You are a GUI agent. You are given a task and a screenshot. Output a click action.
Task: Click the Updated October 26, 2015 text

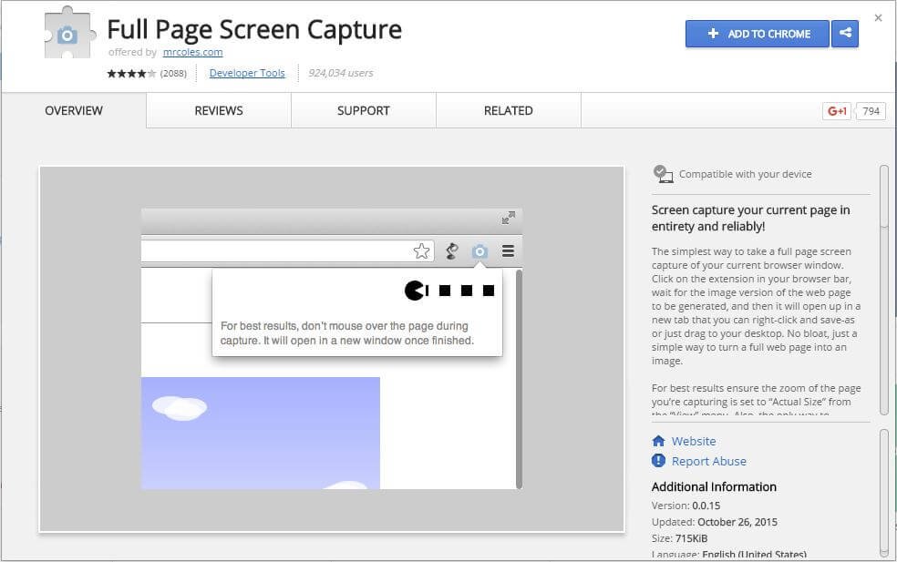click(714, 522)
